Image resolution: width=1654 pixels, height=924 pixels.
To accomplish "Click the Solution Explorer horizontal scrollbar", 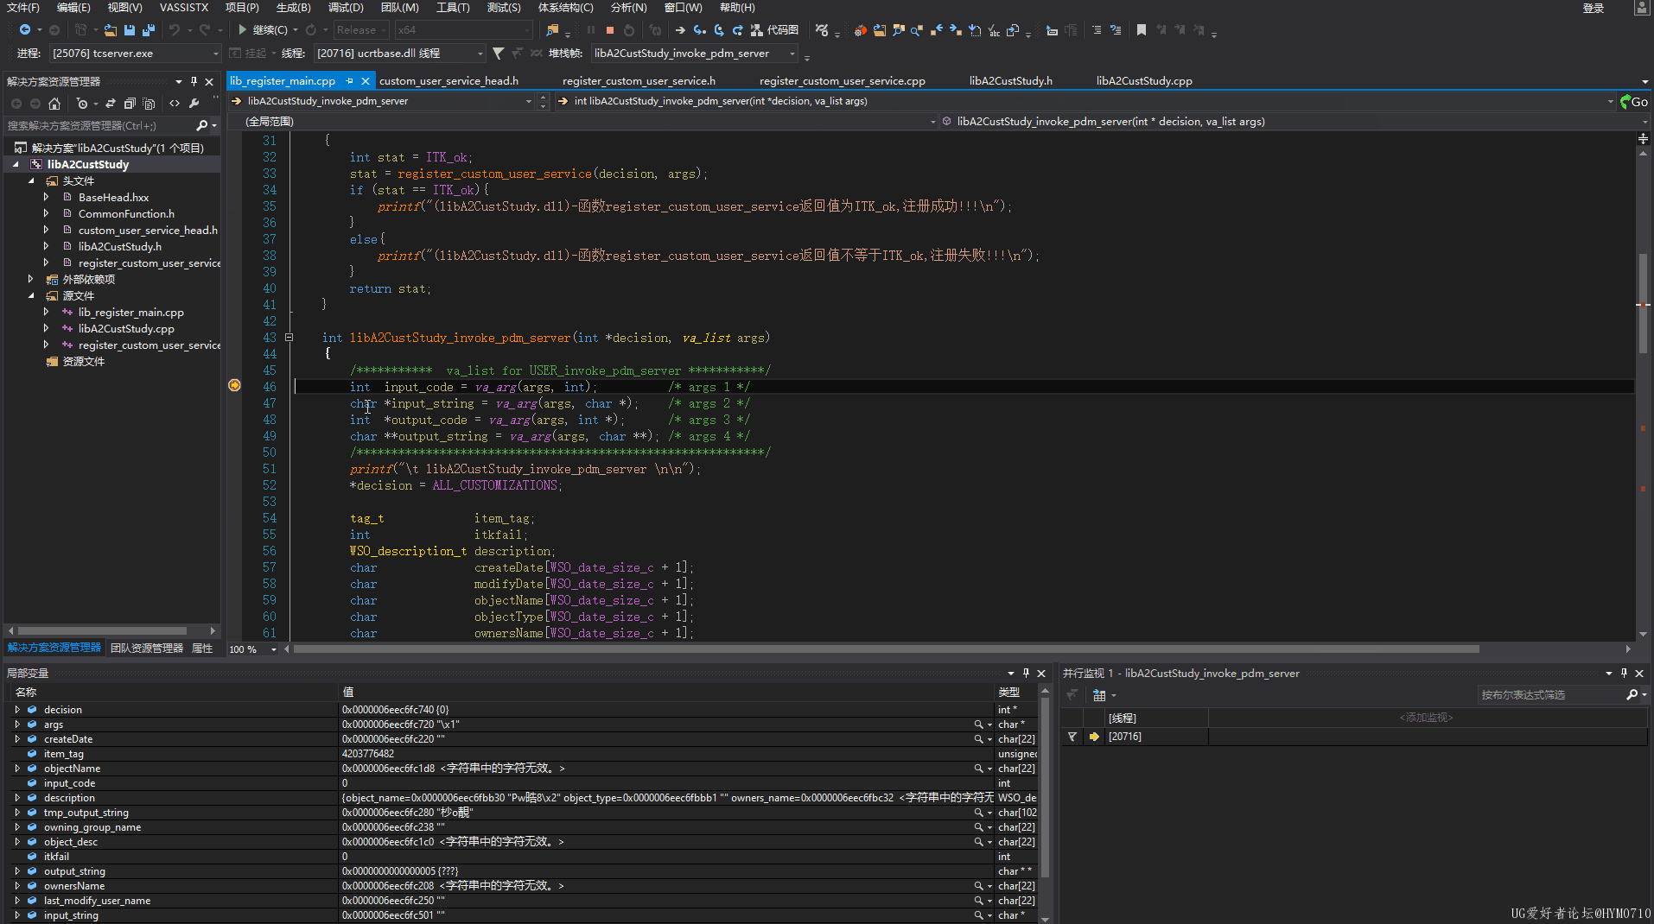I will 102,631.
